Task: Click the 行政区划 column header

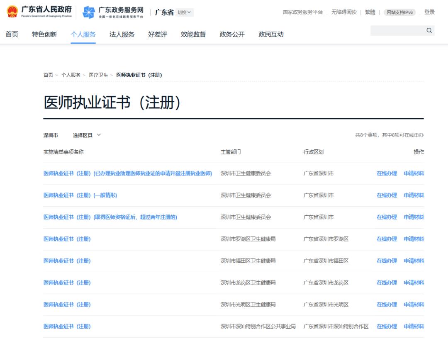Action: (x=314, y=152)
